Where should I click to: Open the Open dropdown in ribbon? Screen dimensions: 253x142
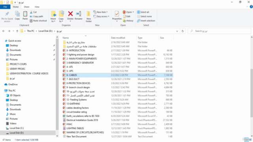128,12
